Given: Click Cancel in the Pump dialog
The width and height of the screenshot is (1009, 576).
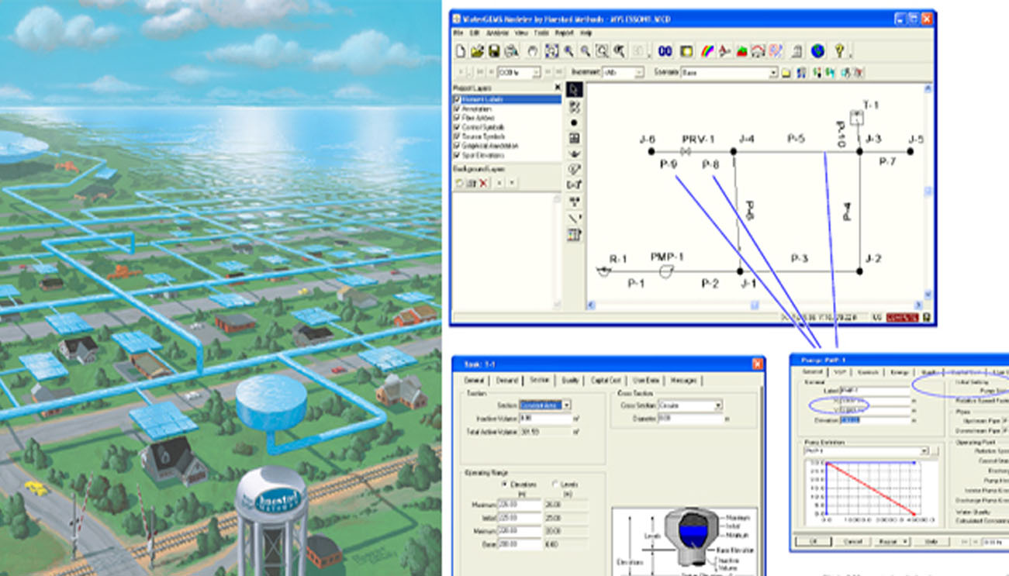Looking at the screenshot, I should [x=852, y=541].
